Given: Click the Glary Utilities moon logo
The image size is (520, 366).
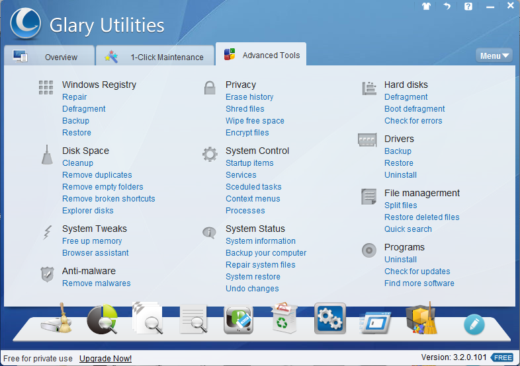Looking at the screenshot, I should 26,23.
